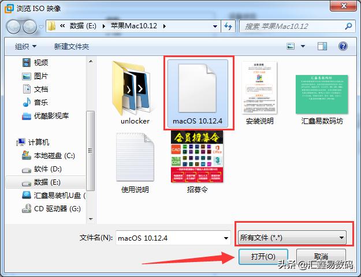Click the folder icon in address bar
Viewport: 361px width, 277px height.
click(x=51, y=26)
